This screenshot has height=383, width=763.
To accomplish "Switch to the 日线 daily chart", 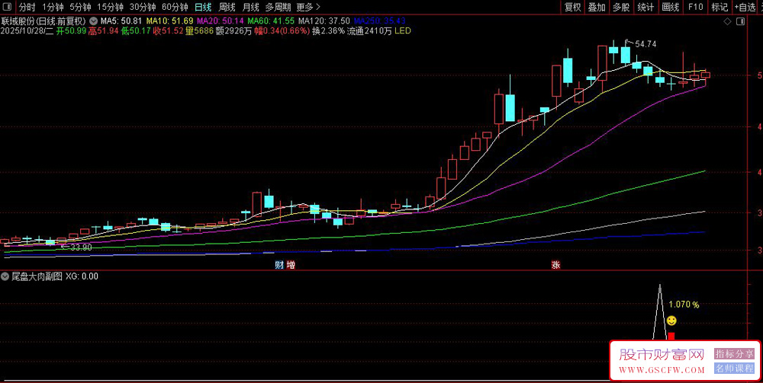I will 202,7.
